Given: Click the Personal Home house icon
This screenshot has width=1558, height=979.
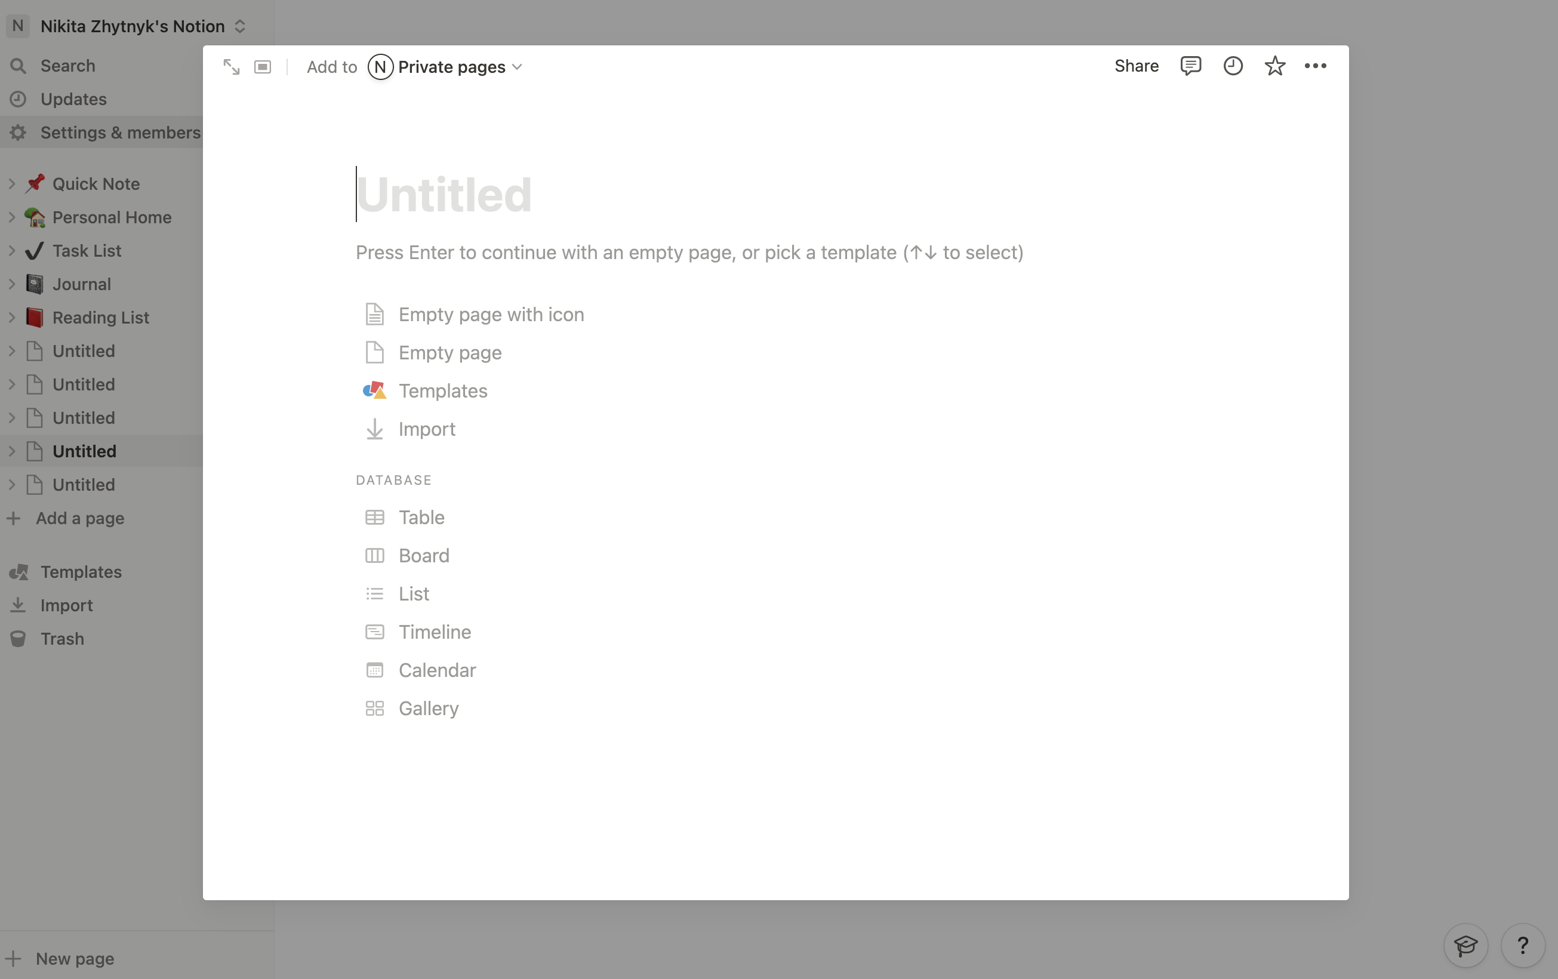Looking at the screenshot, I should tap(35, 217).
